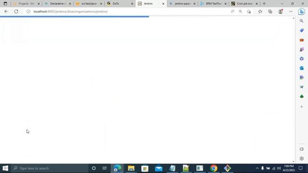Reload the Jenkins page

[x=16, y=12]
